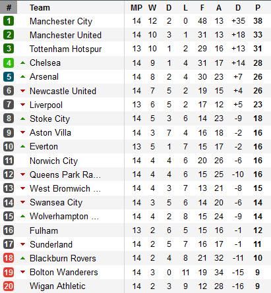Click the blue position 5 badge
The height and width of the screenshot is (293, 271).
coord(9,77)
